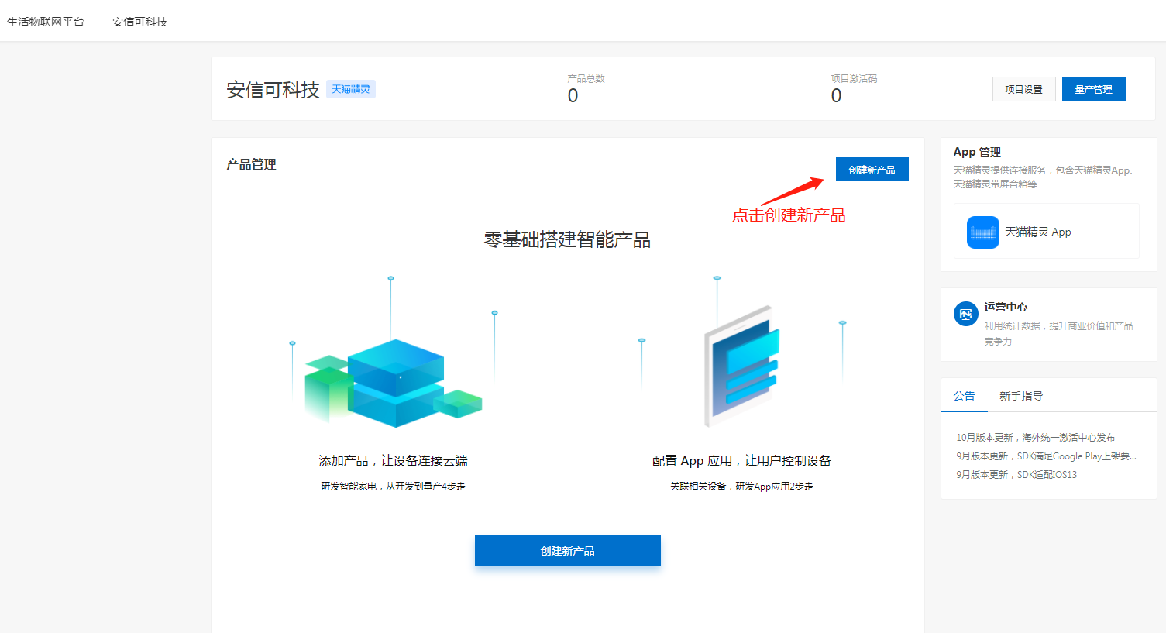This screenshot has height=633, width=1166.
Task: Open notice 9月版本更新，SDK满足Google Play上架要
Action: click(1046, 456)
